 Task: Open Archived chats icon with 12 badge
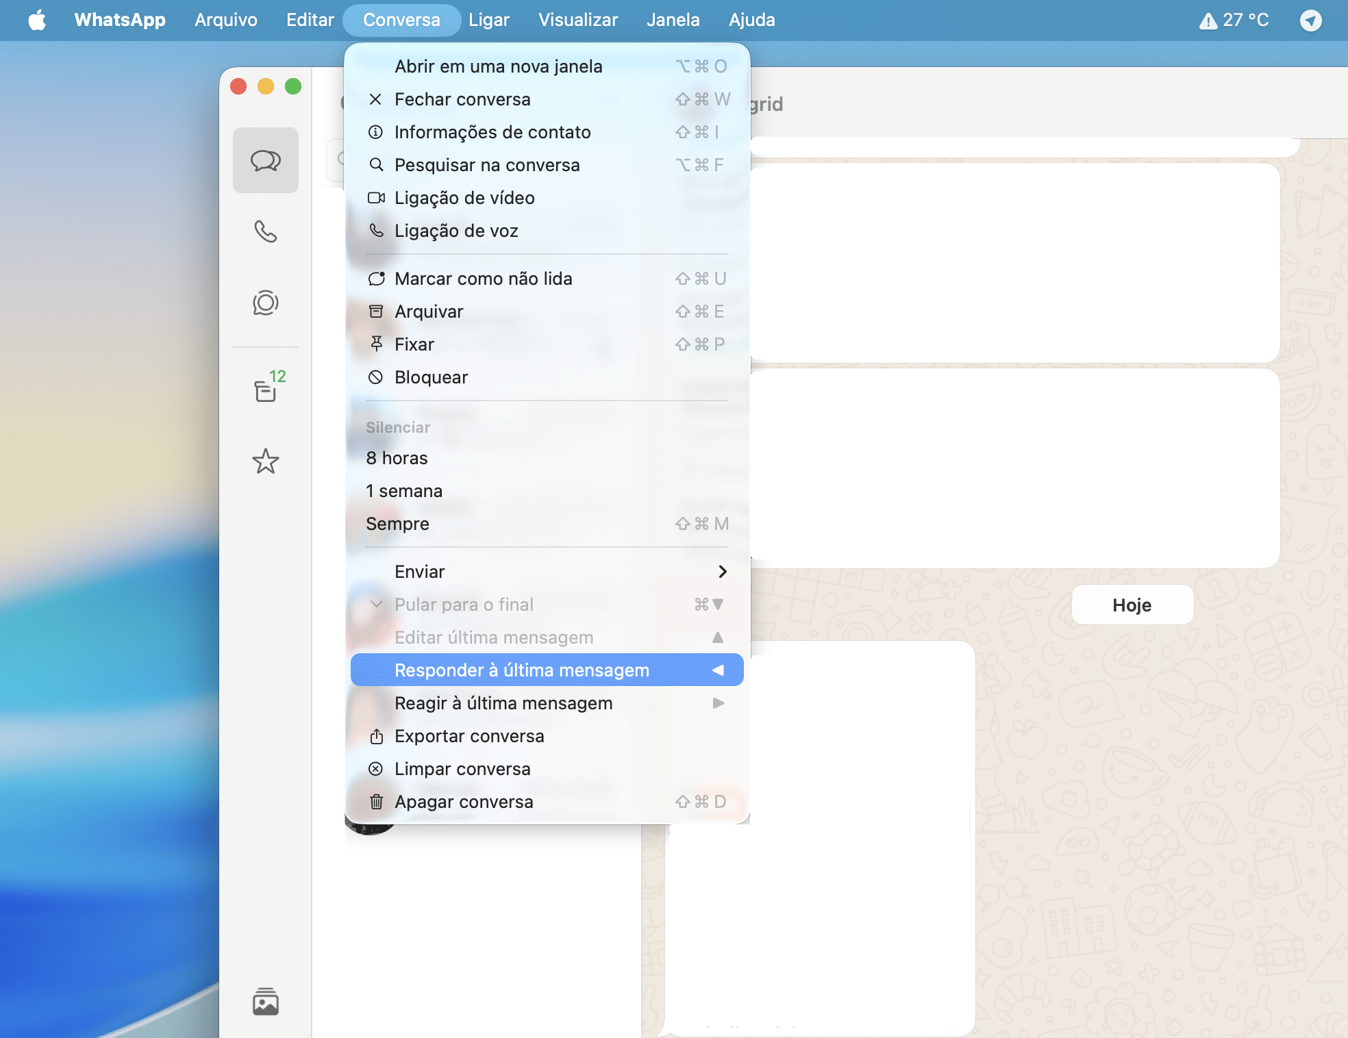pos(265,390)
